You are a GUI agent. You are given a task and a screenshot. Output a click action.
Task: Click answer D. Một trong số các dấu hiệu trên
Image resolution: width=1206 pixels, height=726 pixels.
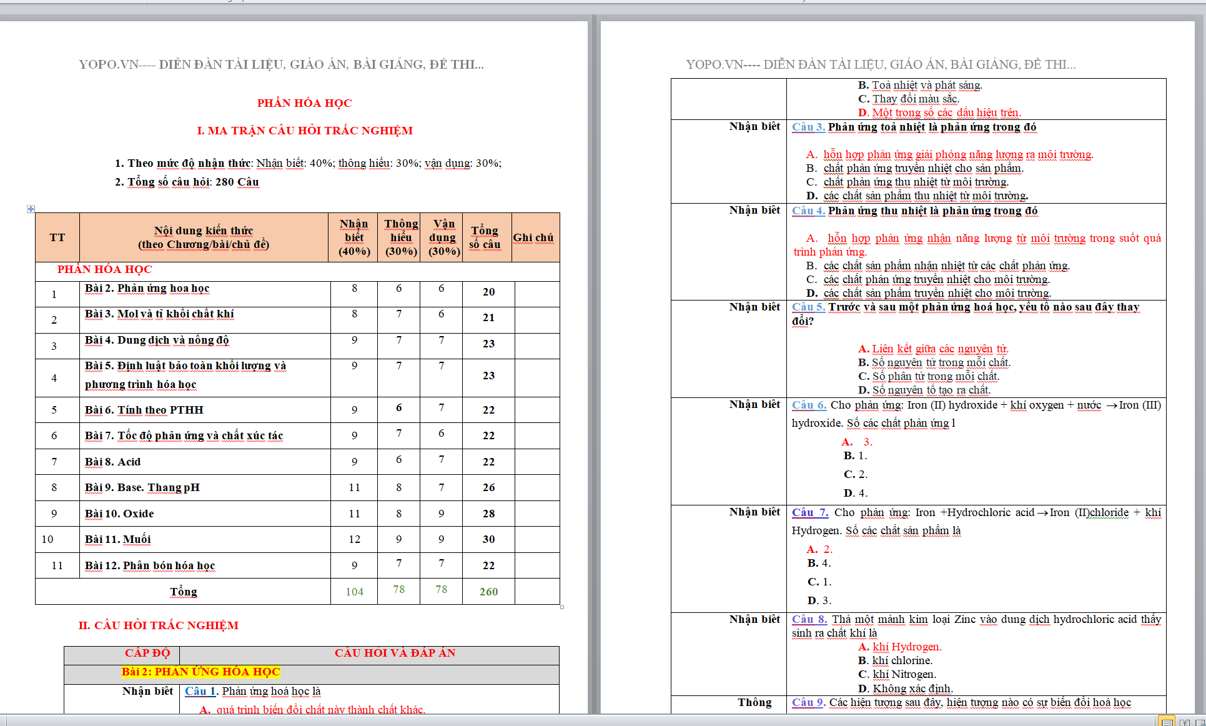click(x=939, y=112)
